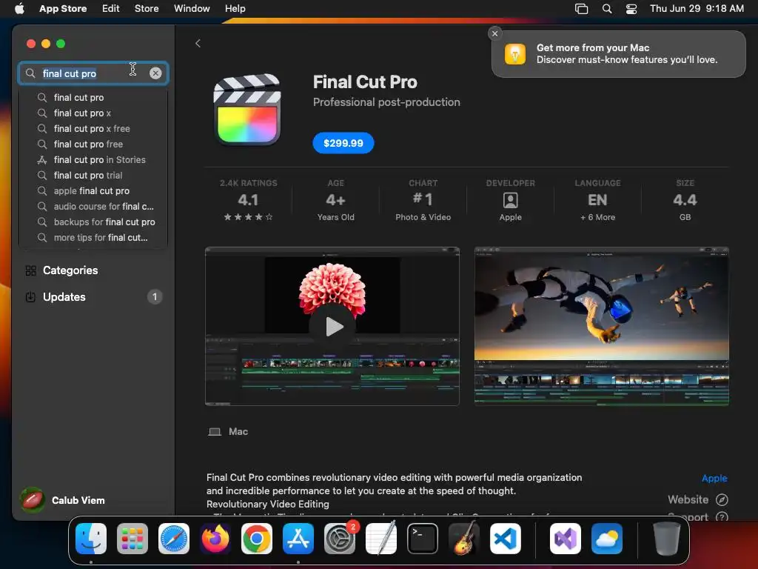This screenshot has height=569, width=758.
Task: Launch Safari from the dock
Action: (x=174, y=539)
